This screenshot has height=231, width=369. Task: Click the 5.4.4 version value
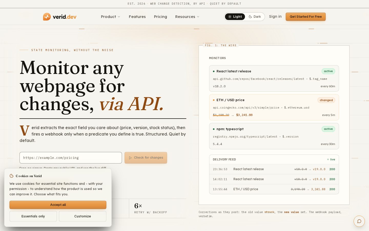(218, 144)
